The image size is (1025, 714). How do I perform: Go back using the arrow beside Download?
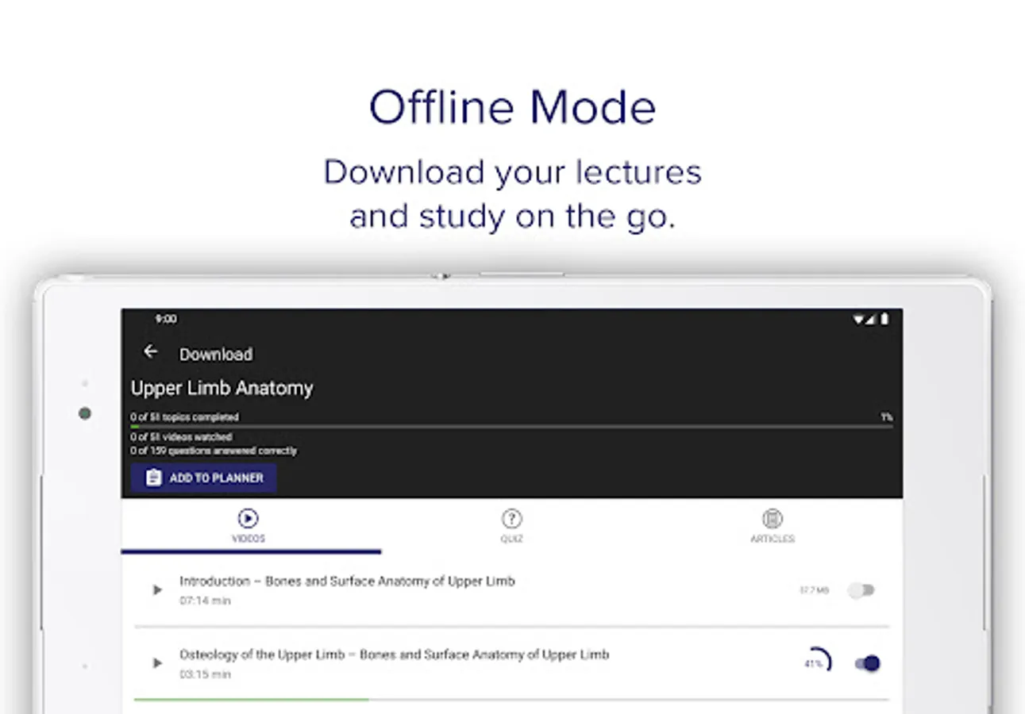[x=150, y=351]
